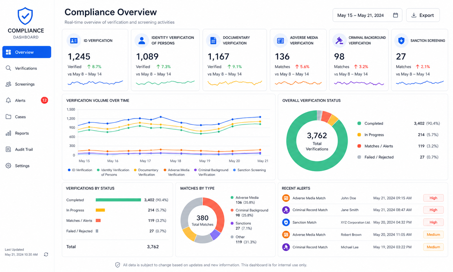453x272 pixels.
Task: Click the Criminal Background gavel icon
Action: click(339, 41)
